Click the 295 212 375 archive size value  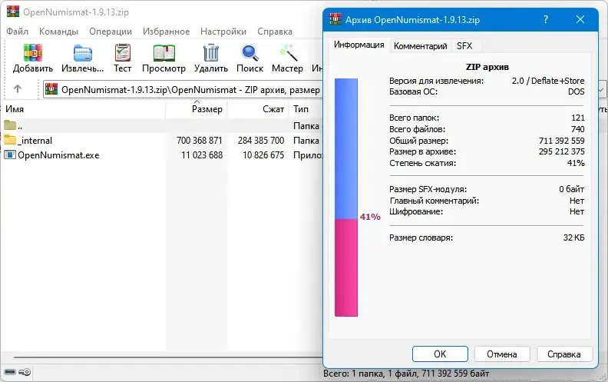pos(561,151)
